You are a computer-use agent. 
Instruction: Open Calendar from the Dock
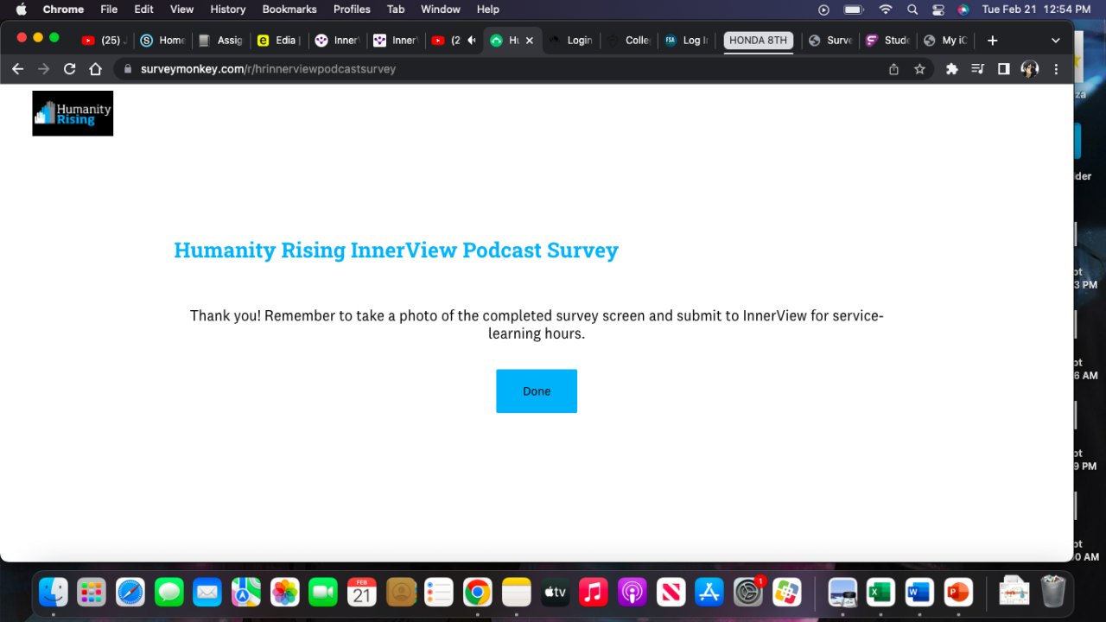click(x=362, y=592)
